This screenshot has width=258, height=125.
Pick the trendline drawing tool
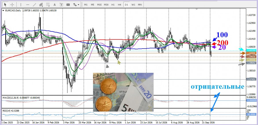click(x=34, y=5)
